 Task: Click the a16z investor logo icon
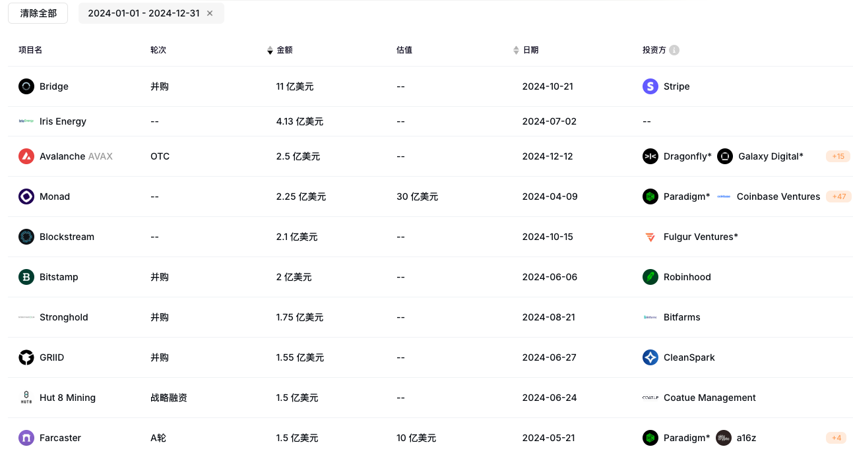point(724,438)
